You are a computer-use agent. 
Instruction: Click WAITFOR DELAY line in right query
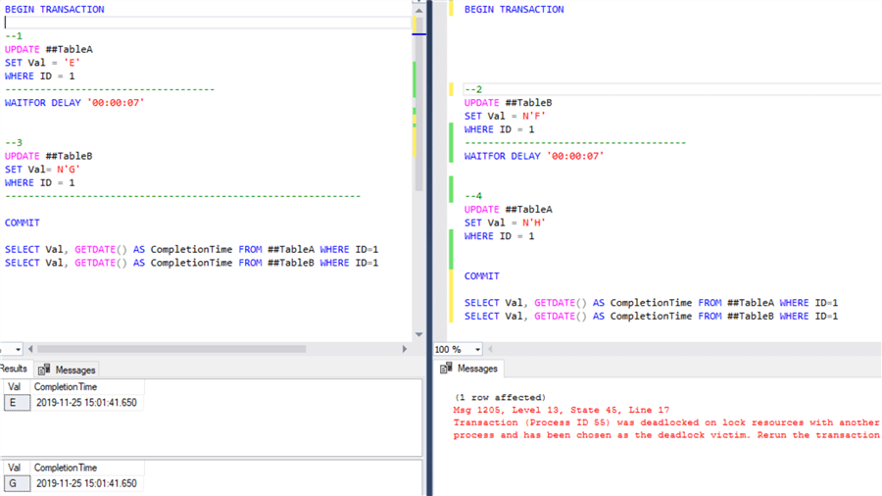(x=534, y=156)
